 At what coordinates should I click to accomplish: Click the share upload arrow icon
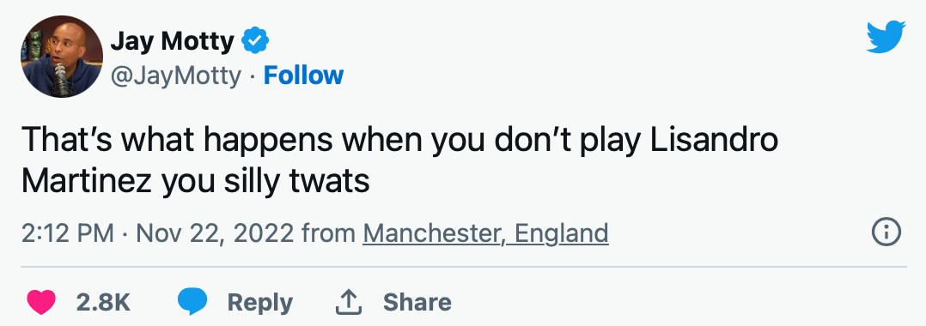pos(349,303)
